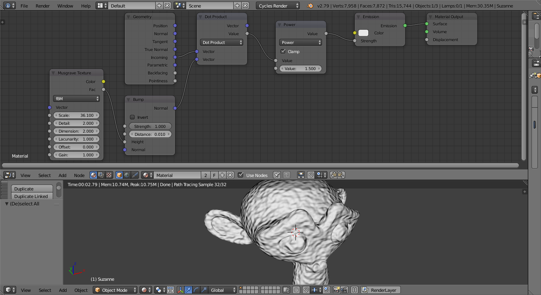Viewport: 541px width, 295px height.
Task: Copy selected nodes to clipboard icon
Action: [x=333, y=175]
